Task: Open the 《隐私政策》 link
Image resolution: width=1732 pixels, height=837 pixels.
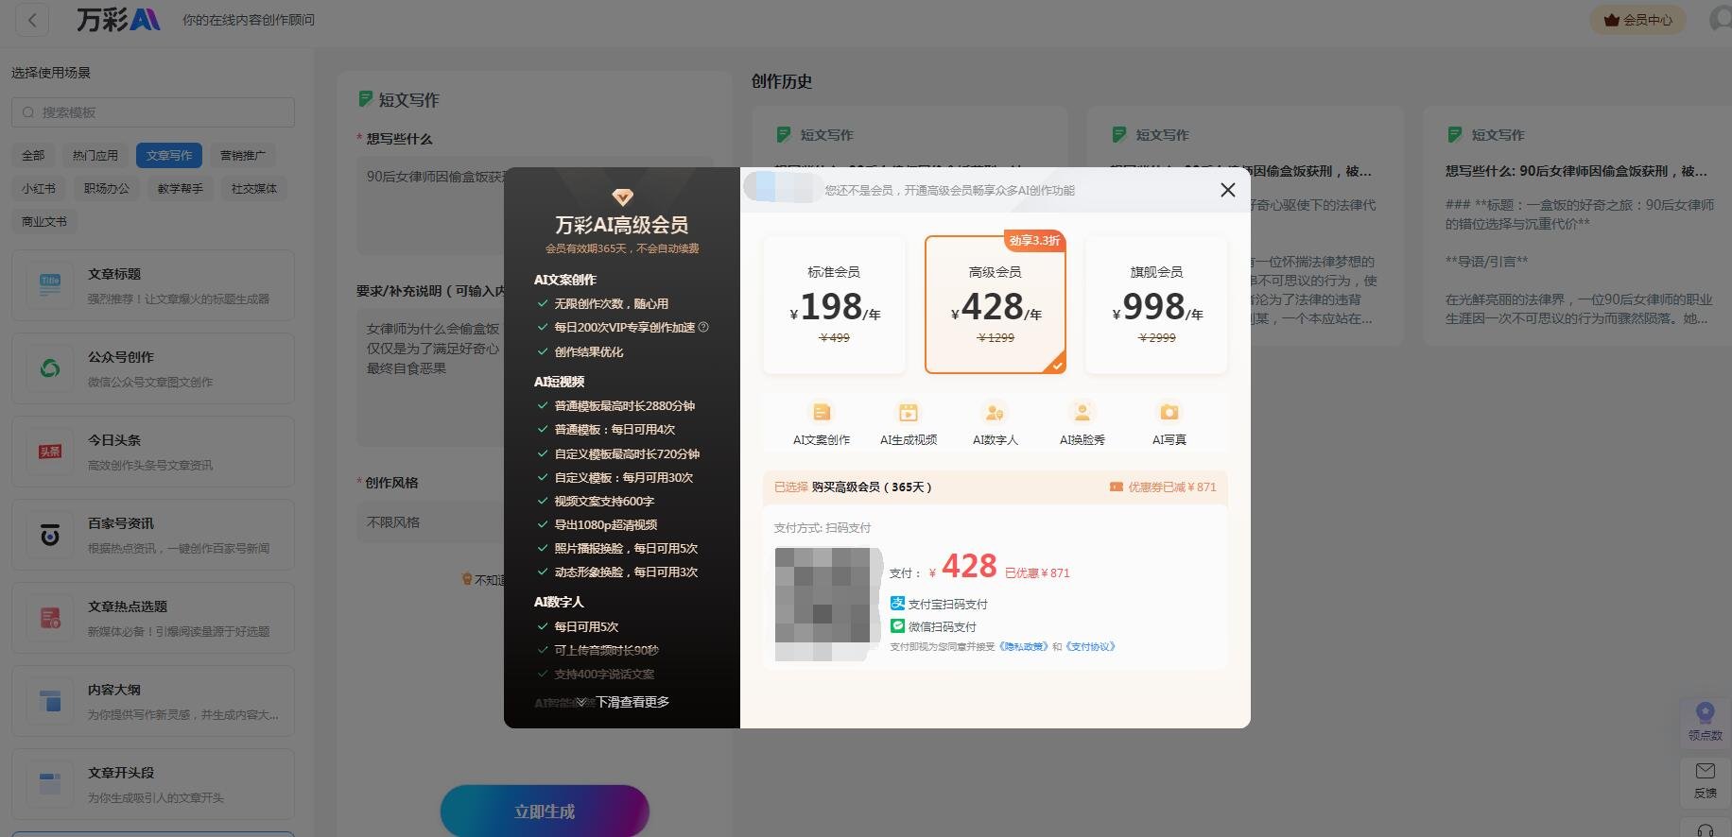Action: [x=1024, y=647]
